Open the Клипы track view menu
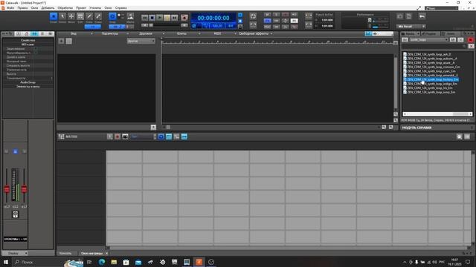The image size is (476, 267). tap(181, 33)
